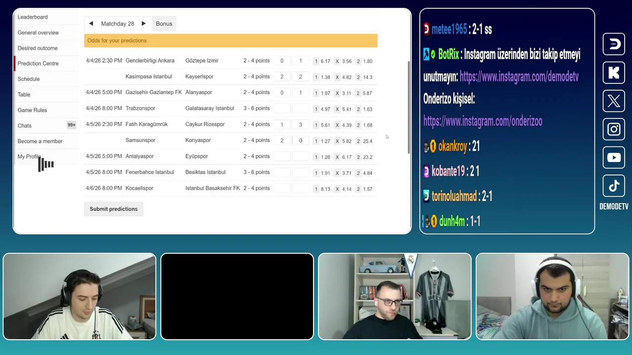Click Submit predictions button
The height and width of the screenshot is (355, 632).
click(114, 209)
